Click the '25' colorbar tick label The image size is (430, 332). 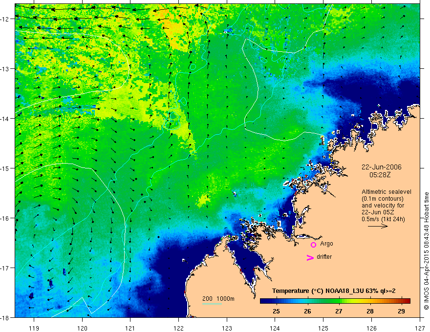(277, 311)
